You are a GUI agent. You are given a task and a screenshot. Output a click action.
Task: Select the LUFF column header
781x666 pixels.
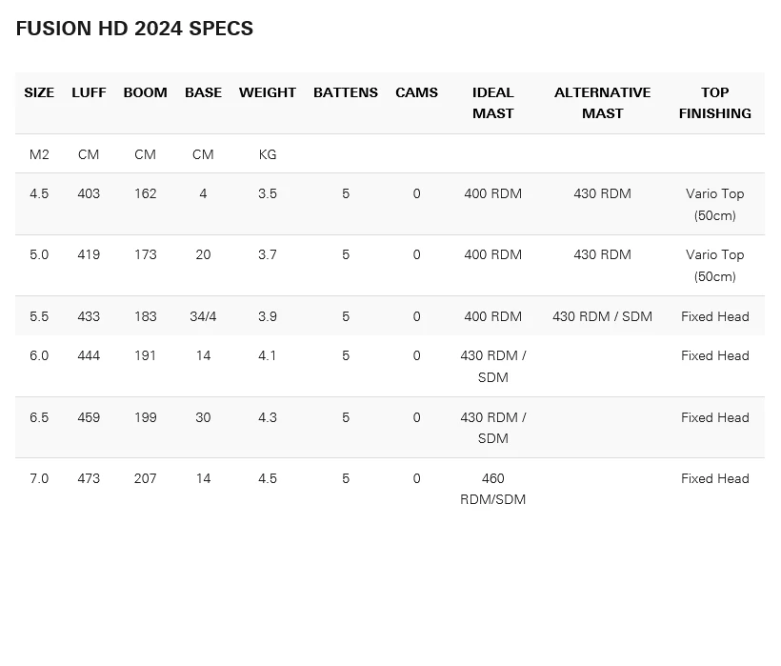[89, 92]
